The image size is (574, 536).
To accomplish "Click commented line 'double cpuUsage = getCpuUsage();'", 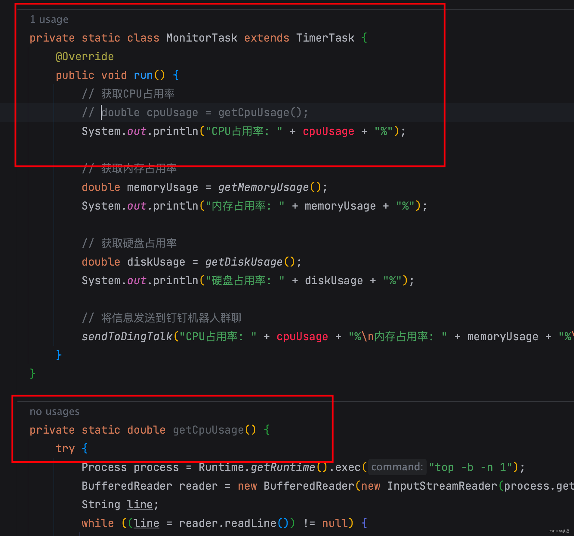I will (x=205, y=113).
